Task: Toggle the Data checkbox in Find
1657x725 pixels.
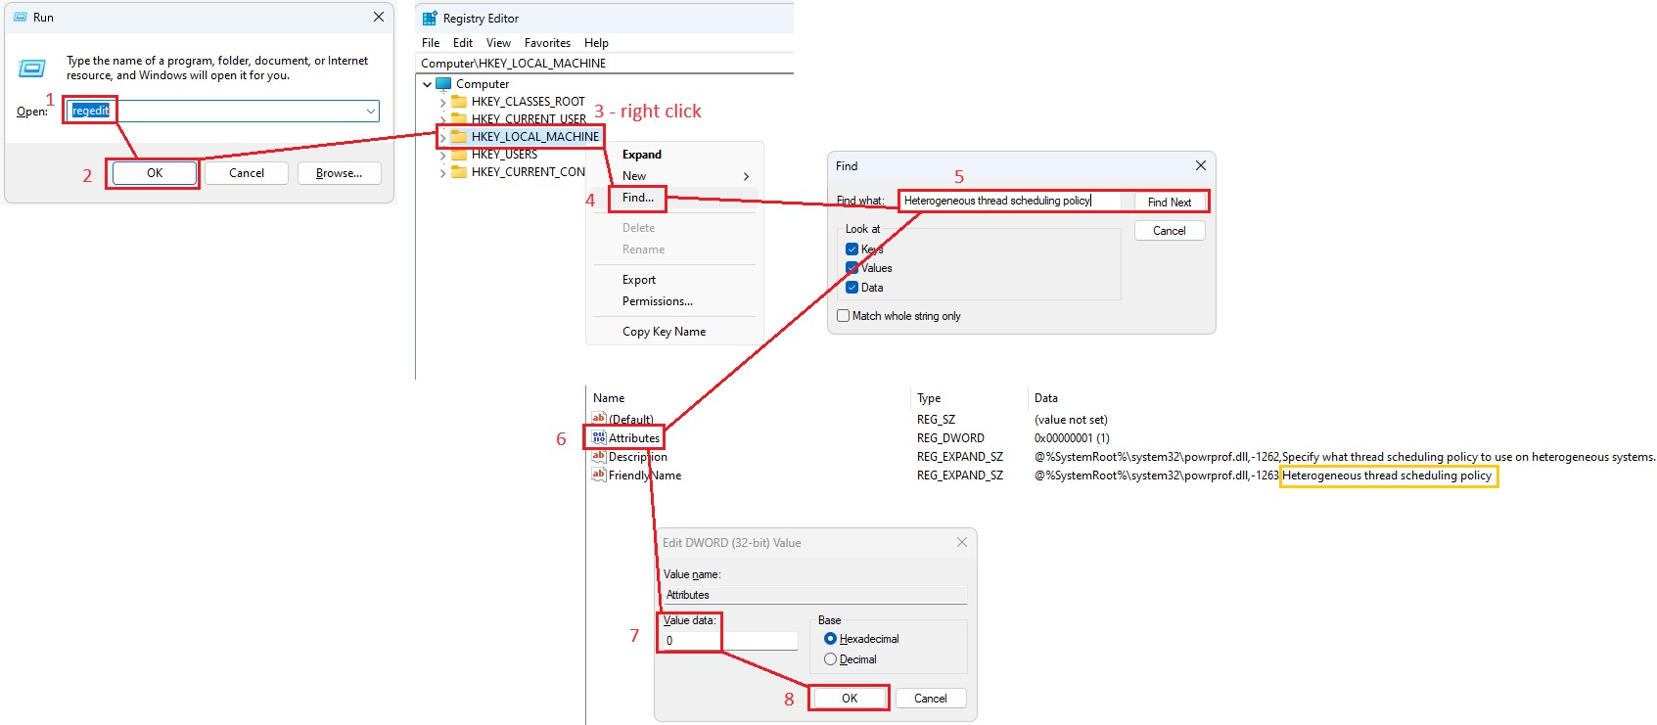Action: [852, 288]
